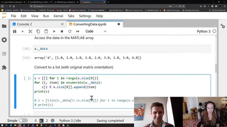The image size is (227, 127).
Task: Click the kernel status circle indicator
Action: tap(214, 31)
